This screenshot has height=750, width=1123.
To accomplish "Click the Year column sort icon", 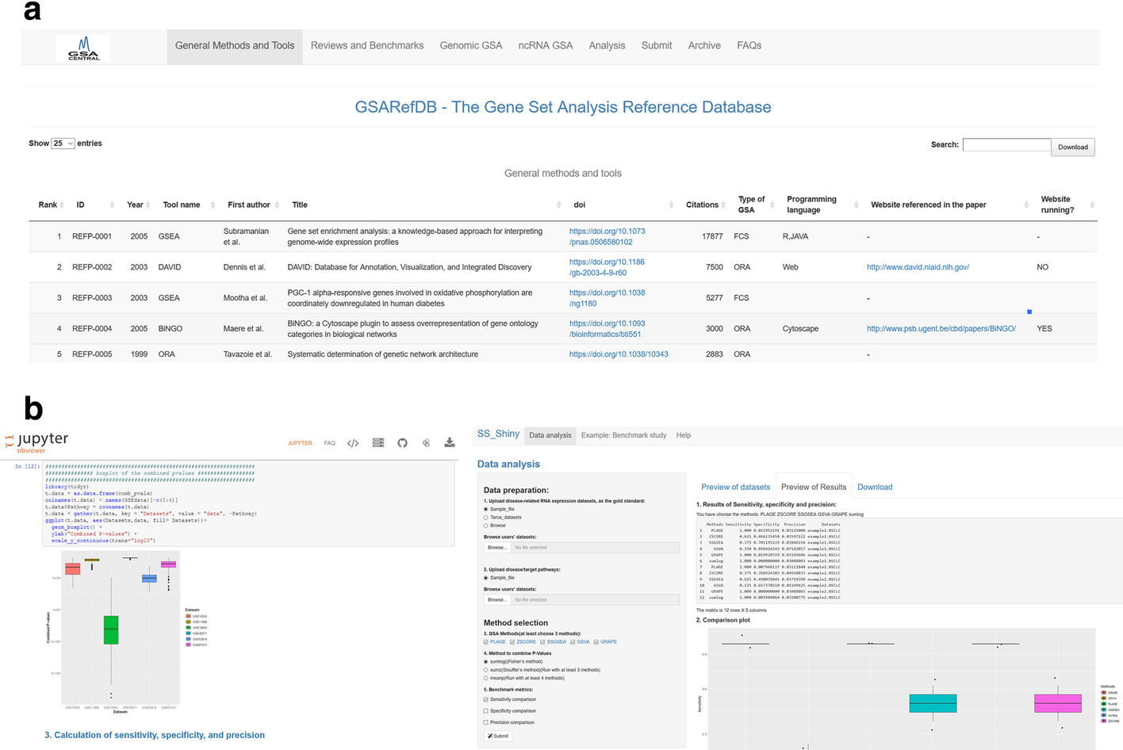I will tap(148, 205).
